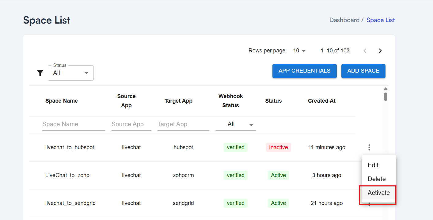Click the scrollbar up arrow

[386, 89]
